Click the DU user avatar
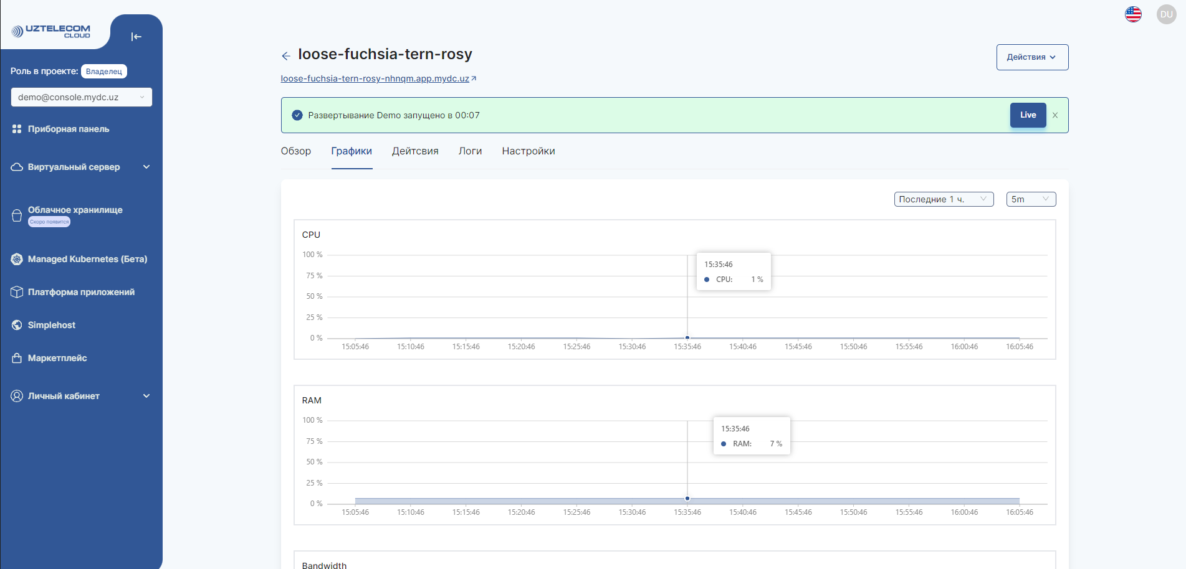Viewport: 1186px width, 569px height. [x=1166, y=14]
